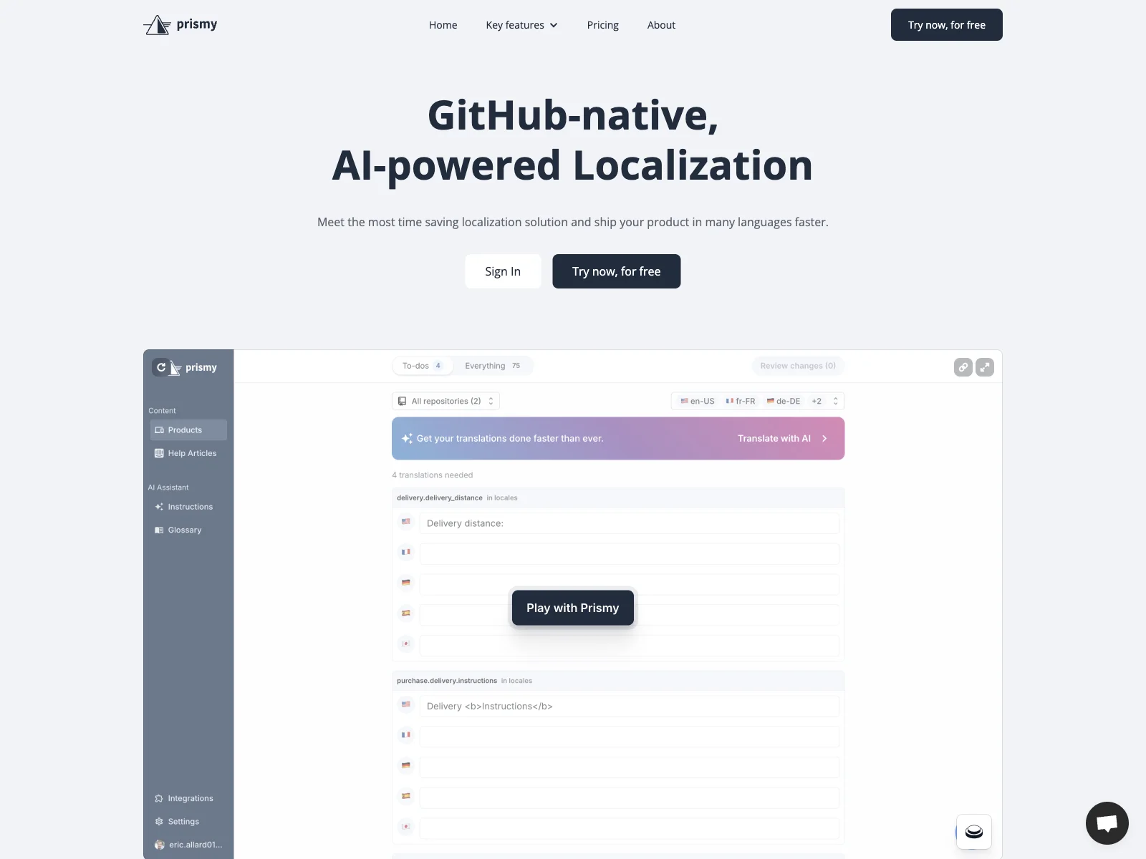
Task: Click the German flag icon under delivery_distance
Action: pyautogui.click(x=406, y=582)
